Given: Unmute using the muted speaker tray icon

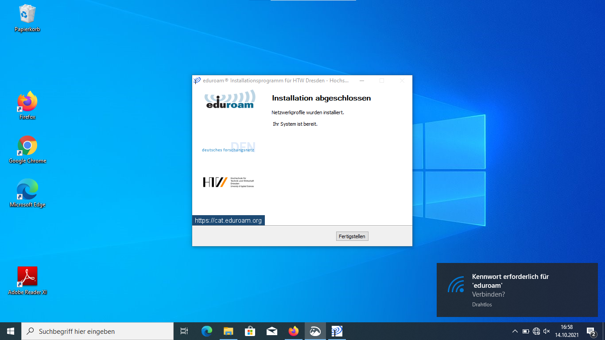Looking at the screenshot, I should [x=547, y=331].
